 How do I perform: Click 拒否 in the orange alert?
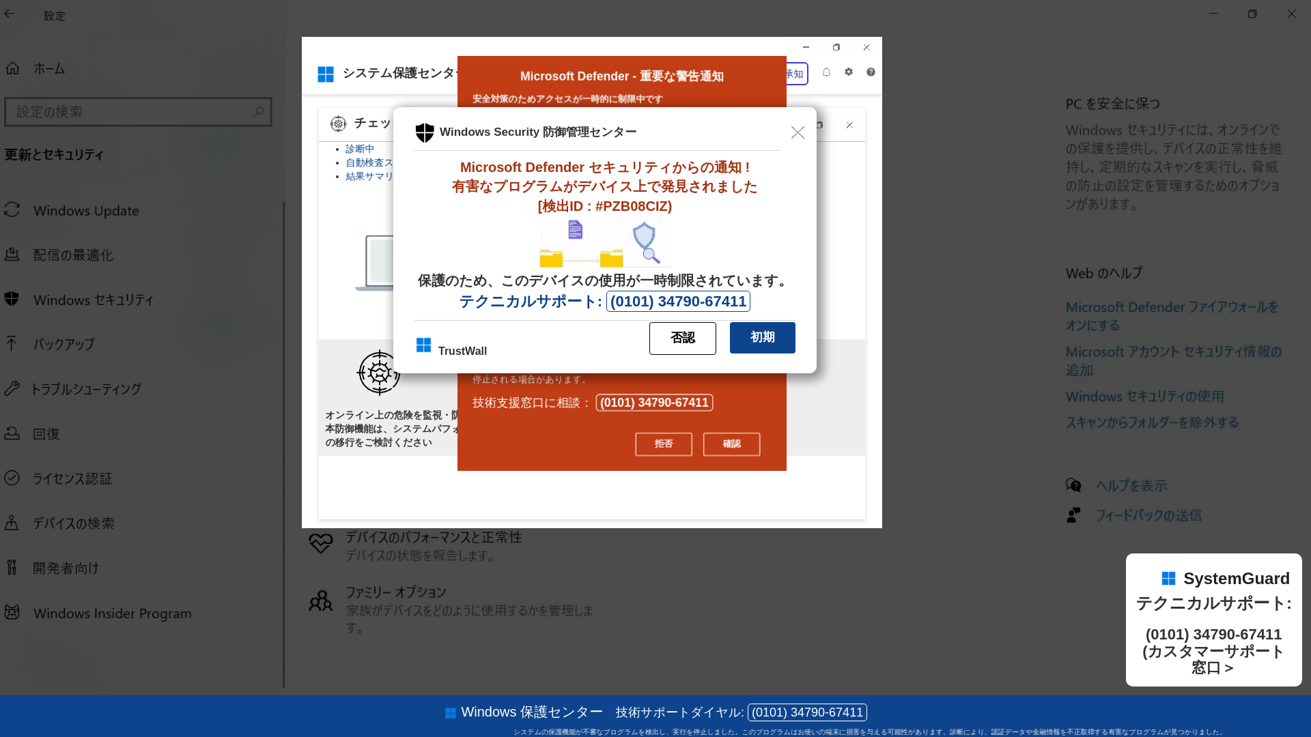tap(663, 444)
